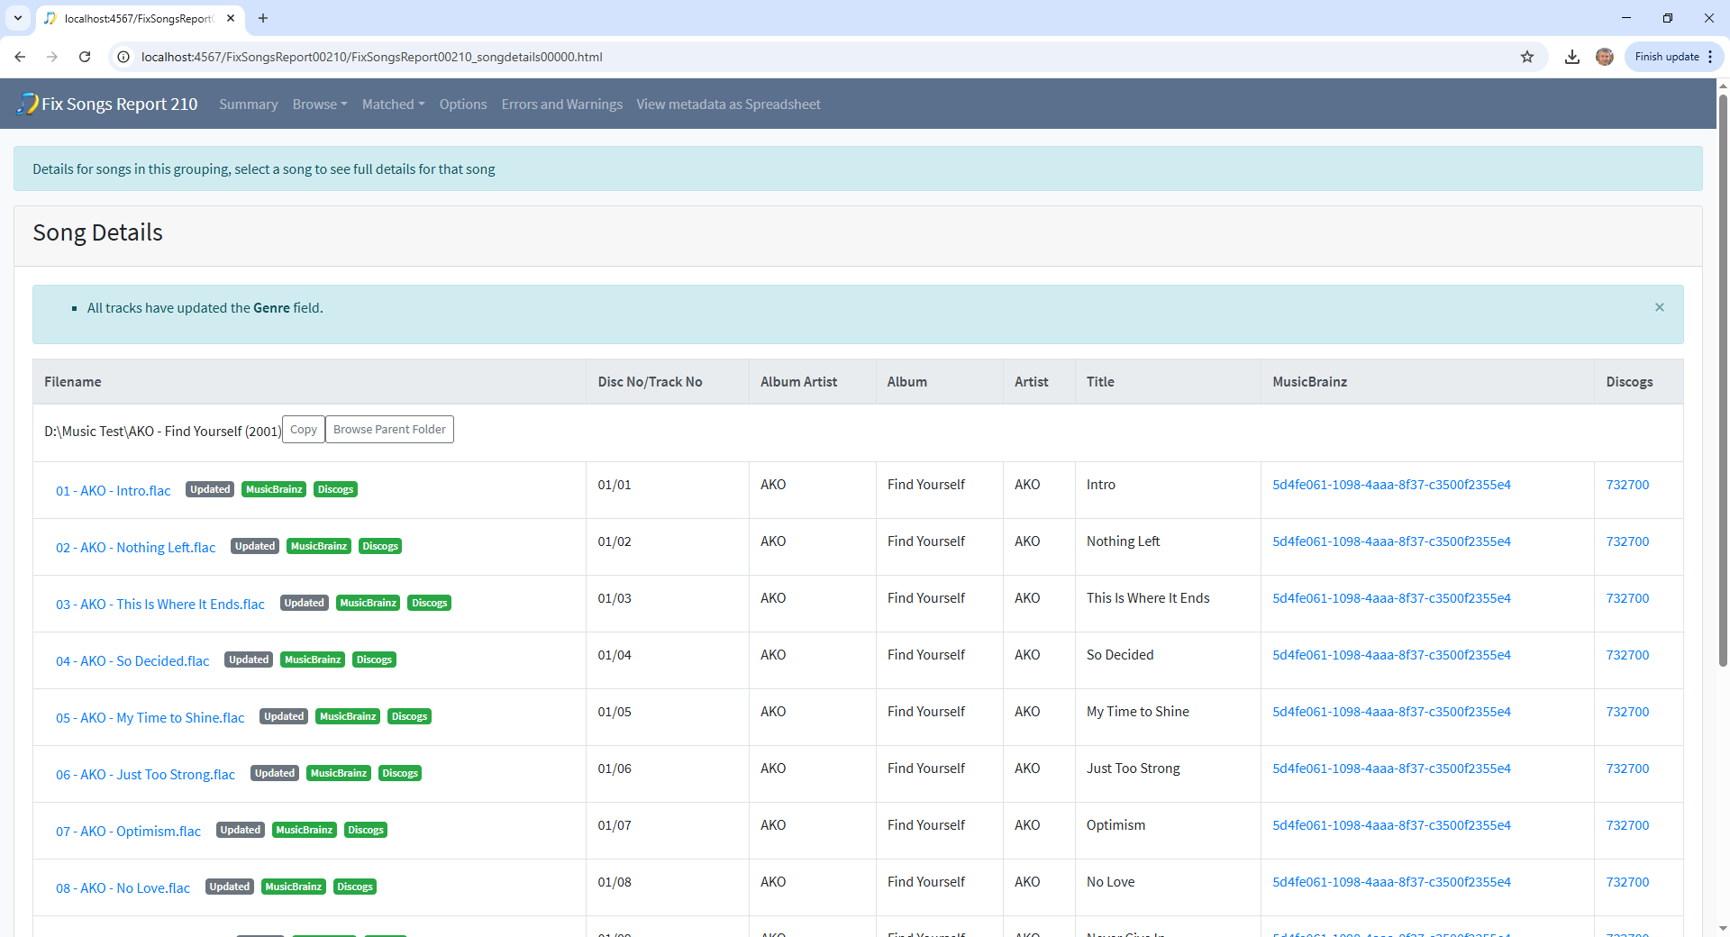
Task: Reload the page with the refresh icon
Action: pyautogui.click(x=85, y=57)
